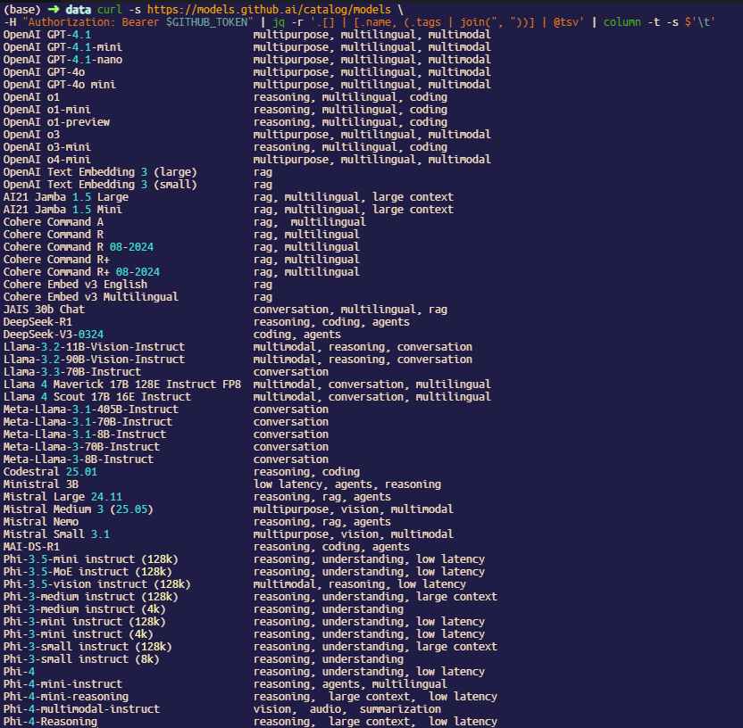The width and height of the screenshot is (743, 728).
Task: Select 'Meta-Llama-3.1-8B-Instruct'
Action: click(85, 434)
